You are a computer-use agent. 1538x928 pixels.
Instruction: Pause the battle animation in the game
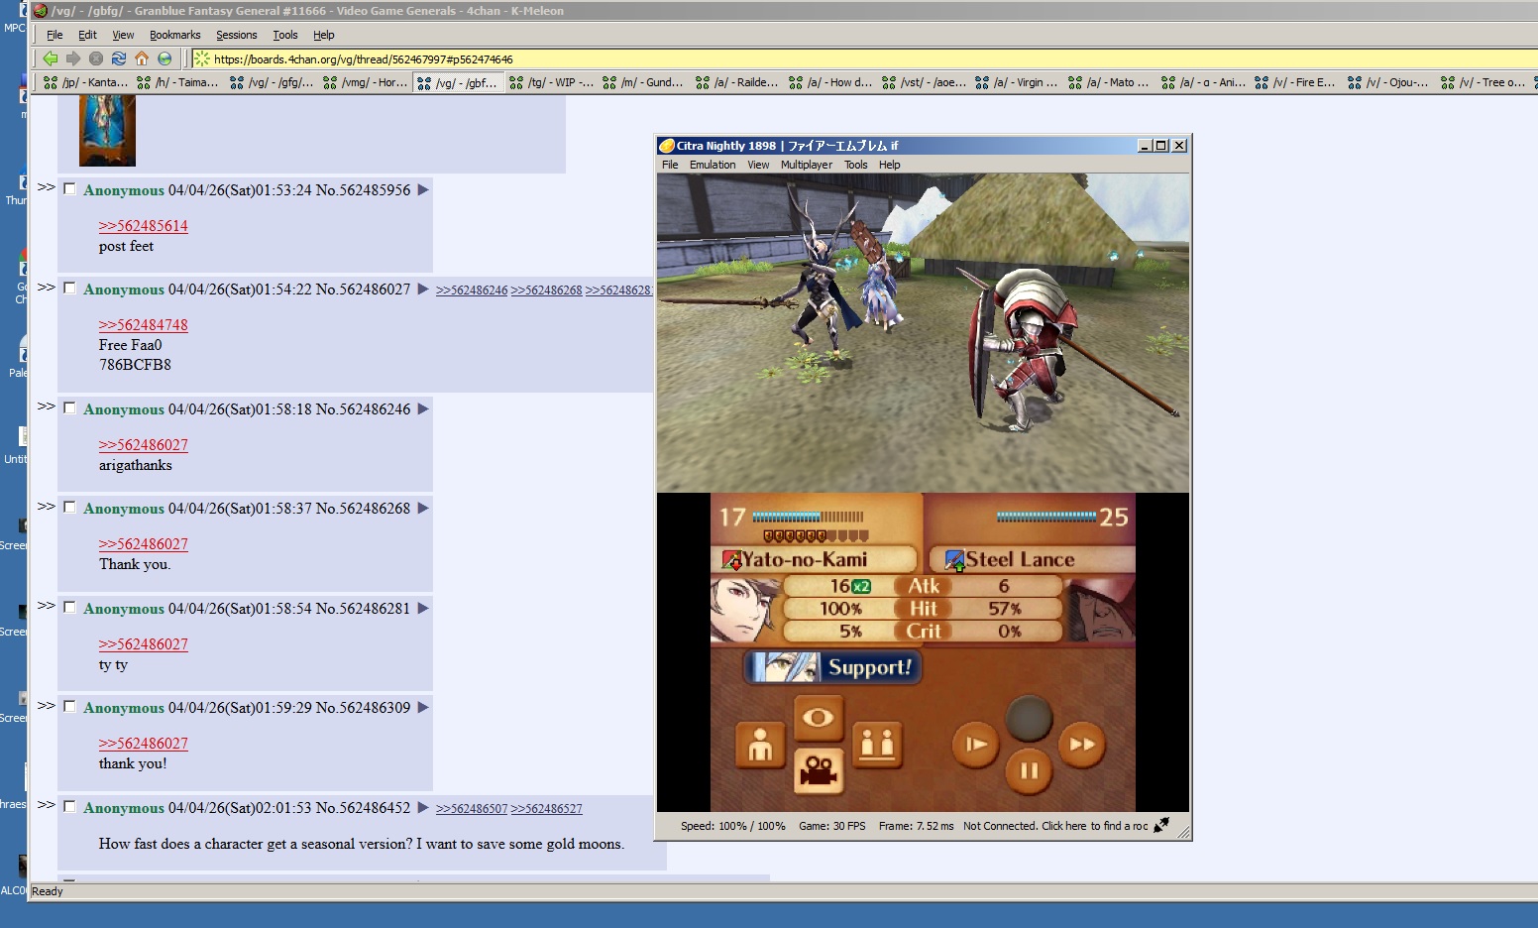[x=1029, y=770]
